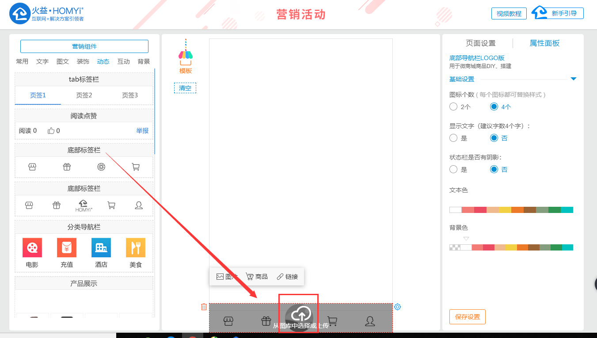Select the 页签2 tab label
The width and height of the screenshot is (597, 338).
84,95
